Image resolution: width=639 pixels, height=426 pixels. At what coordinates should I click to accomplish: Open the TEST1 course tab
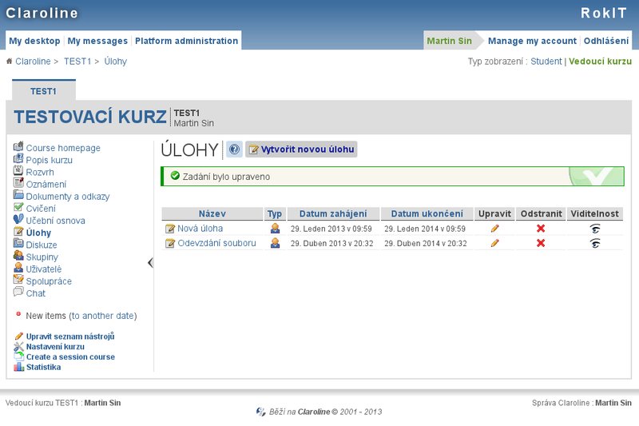[43, 91]
